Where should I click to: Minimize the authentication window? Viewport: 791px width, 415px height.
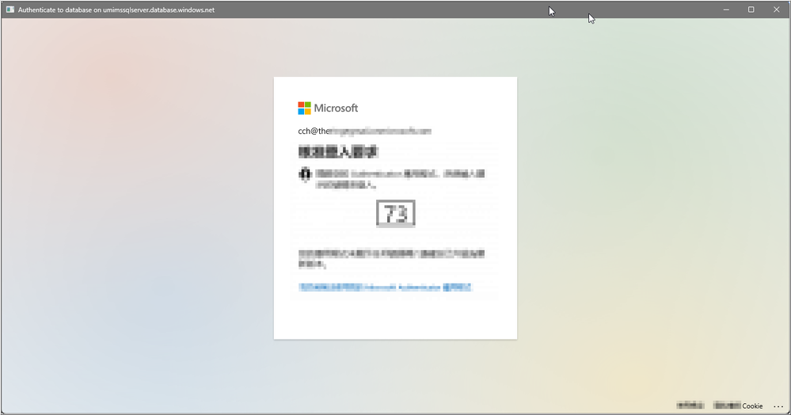(x=726, y=10)
